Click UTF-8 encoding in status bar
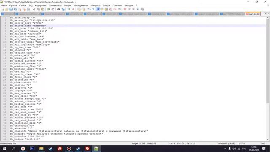Image resolution: width=270 pixels, height=152 pixels. click(242, 144)
